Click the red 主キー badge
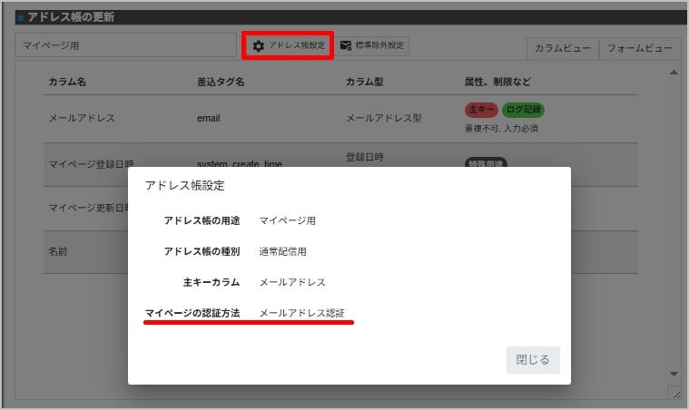The image size is (689, 410). [x=480, y=111]
